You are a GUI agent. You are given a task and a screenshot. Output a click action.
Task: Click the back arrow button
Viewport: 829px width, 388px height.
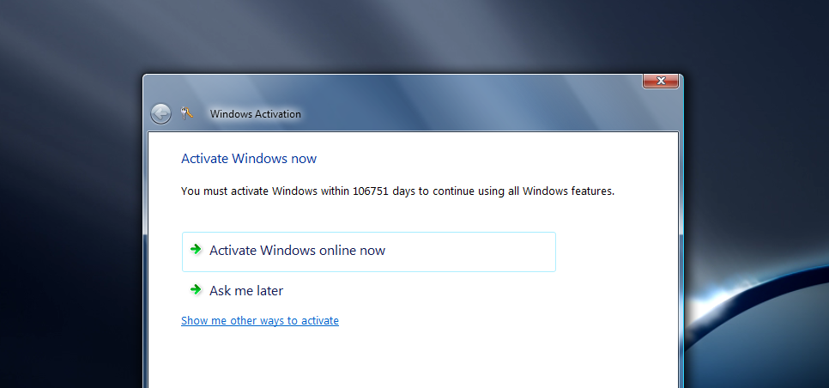(x=160, y=113)
